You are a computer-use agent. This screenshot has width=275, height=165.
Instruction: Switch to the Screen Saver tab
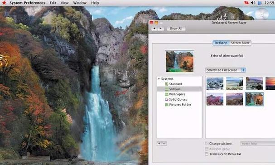240,43
